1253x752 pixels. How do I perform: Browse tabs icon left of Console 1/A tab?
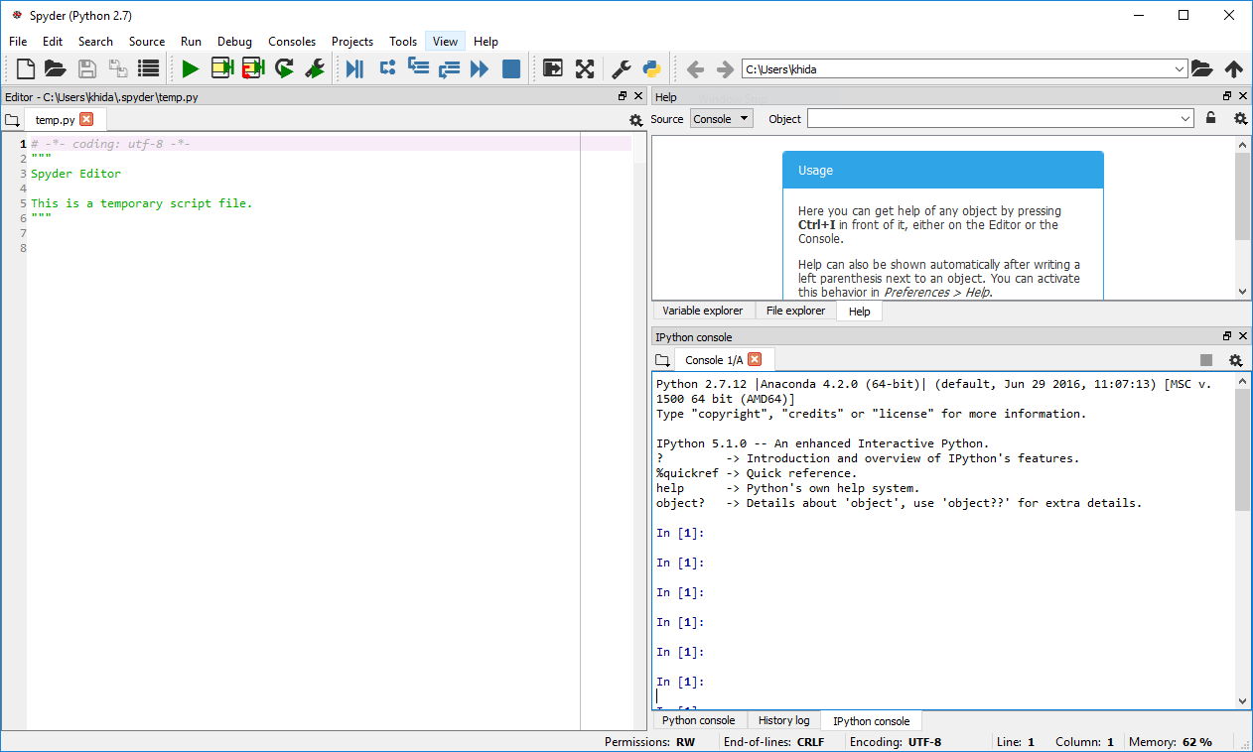[663, 360]
